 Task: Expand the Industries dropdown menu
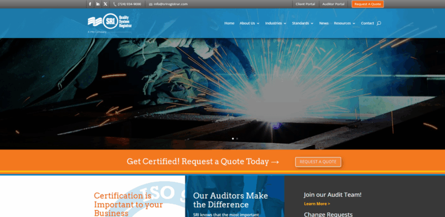click(x=276, y=23)
